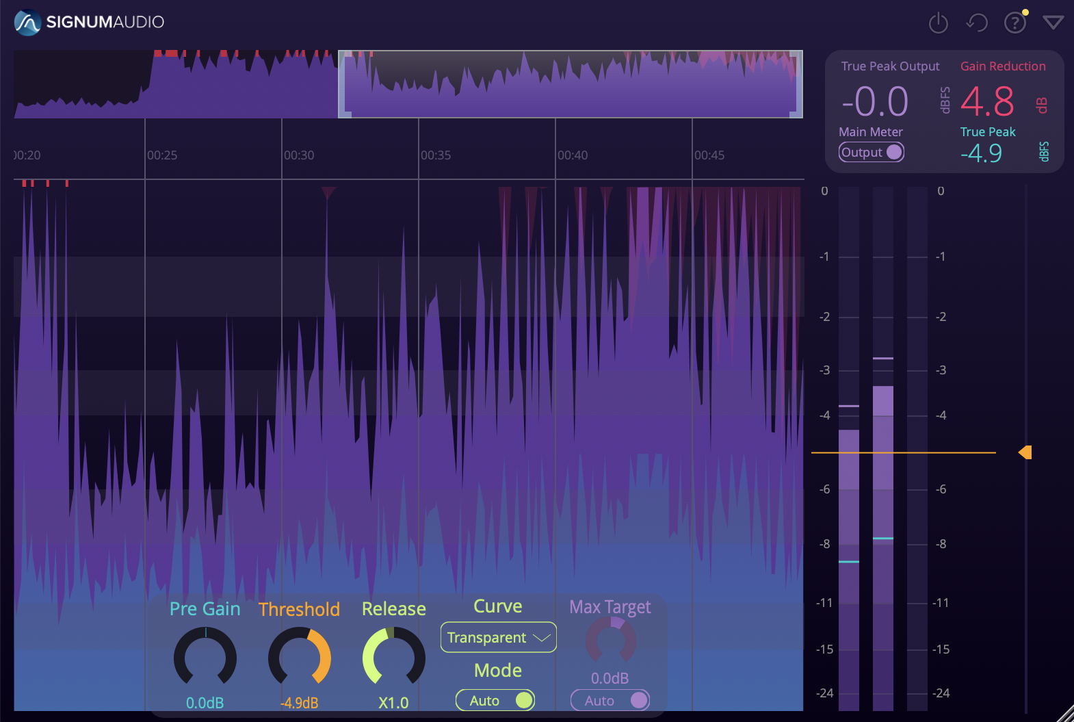Click the highlighted waveform overview selection
1074x722 pixels.
[570, 84]
